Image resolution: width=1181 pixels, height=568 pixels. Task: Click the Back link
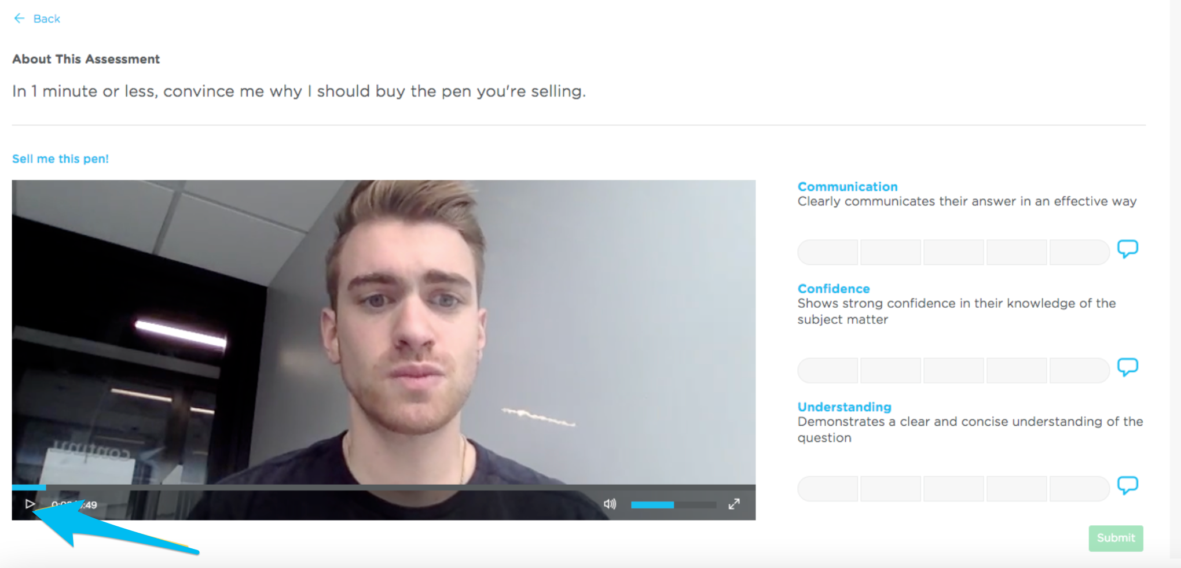(46, 19)
